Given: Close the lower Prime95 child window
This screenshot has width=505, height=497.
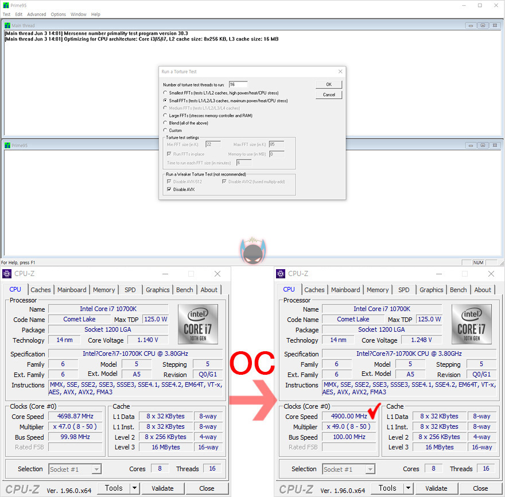Looking at the screenshot, I should point(495,145).
